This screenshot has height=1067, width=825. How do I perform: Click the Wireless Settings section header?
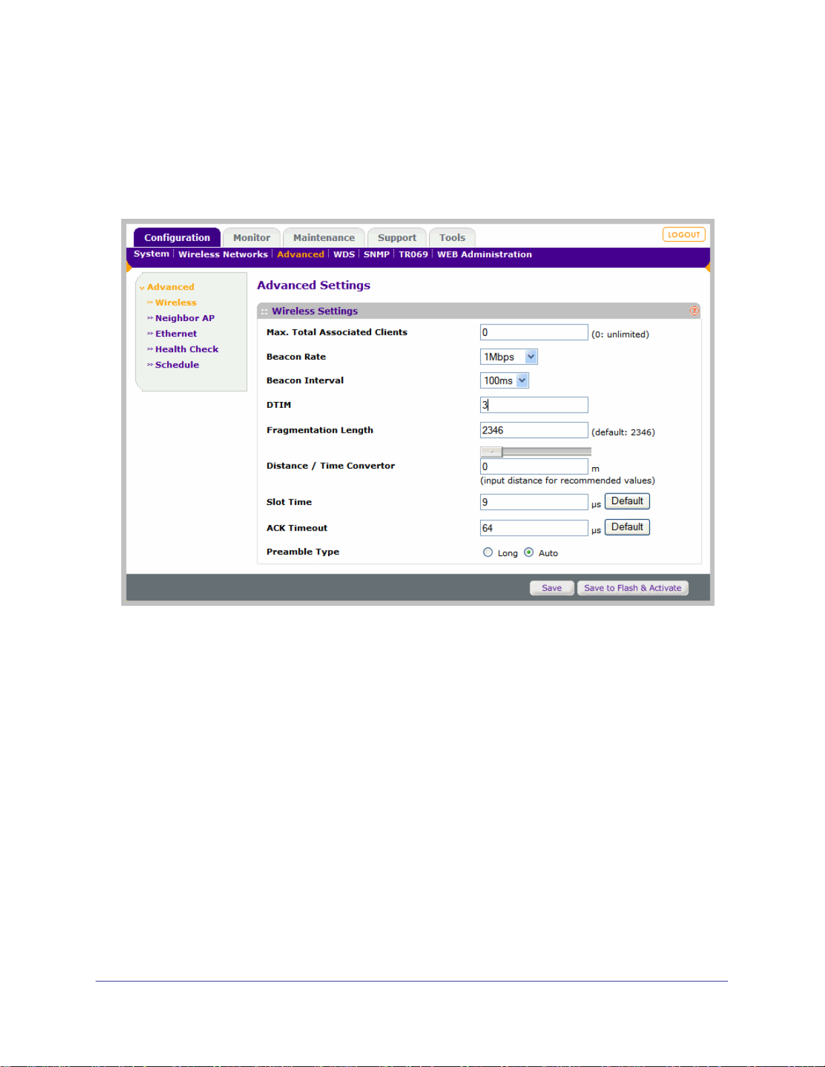tap(479, 311)
